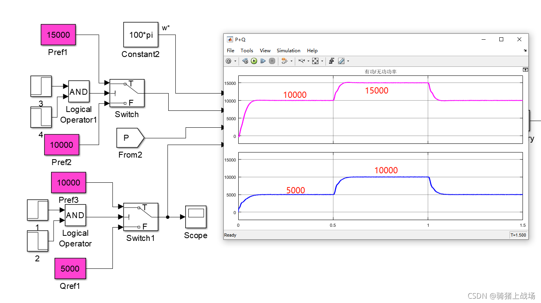Click step block labeled 4

[41, 117]
